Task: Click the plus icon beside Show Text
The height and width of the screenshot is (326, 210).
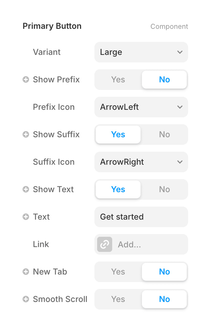Action: click(x=25, y=189)
